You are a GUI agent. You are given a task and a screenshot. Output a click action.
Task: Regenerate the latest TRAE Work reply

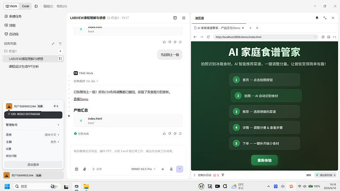(180, 134)
